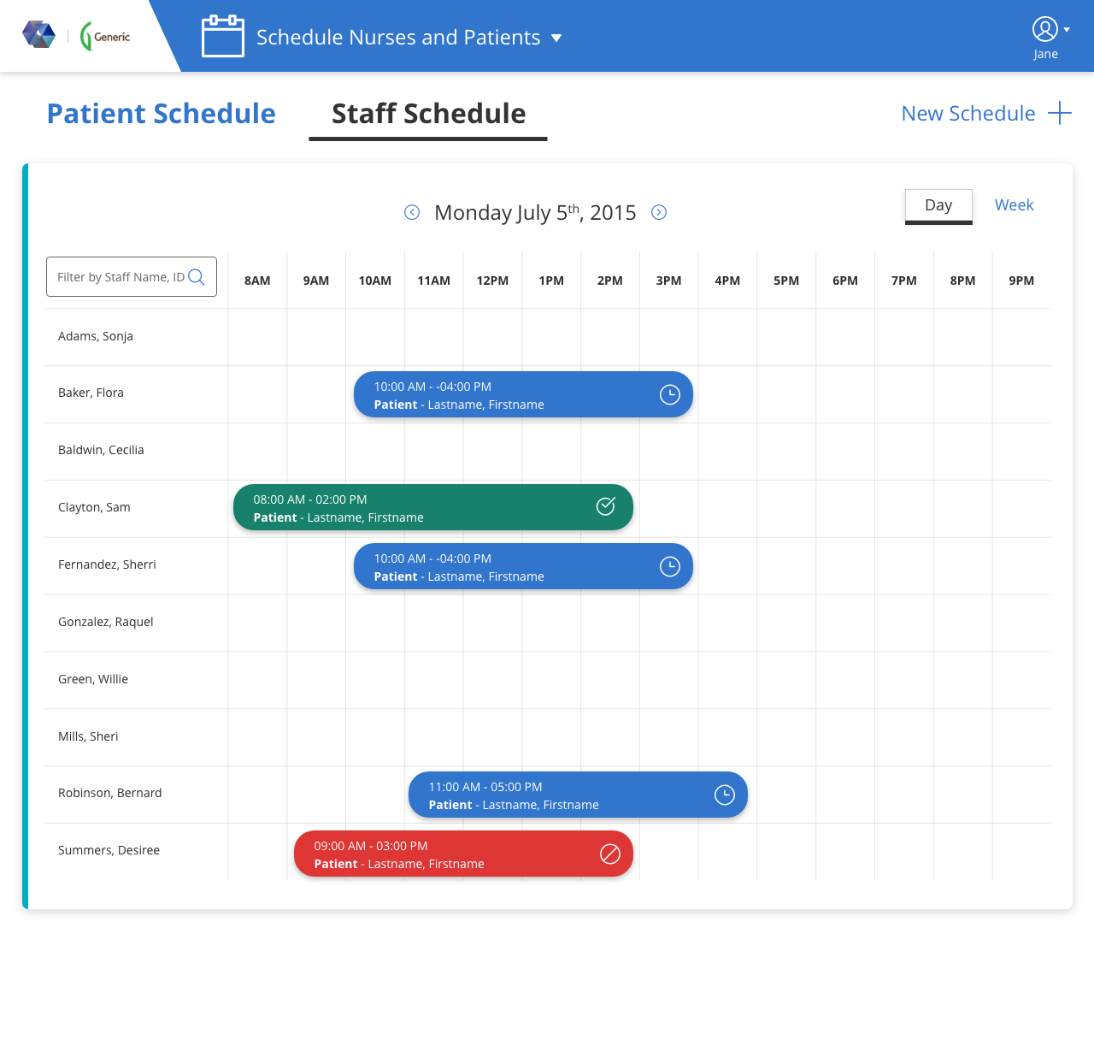Click clock icon on Fernandez, Sherri appointment
1094x1046 pixels.
[x=670, y=566]
